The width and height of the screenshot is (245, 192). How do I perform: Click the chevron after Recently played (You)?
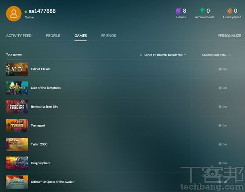coord(185,55)
